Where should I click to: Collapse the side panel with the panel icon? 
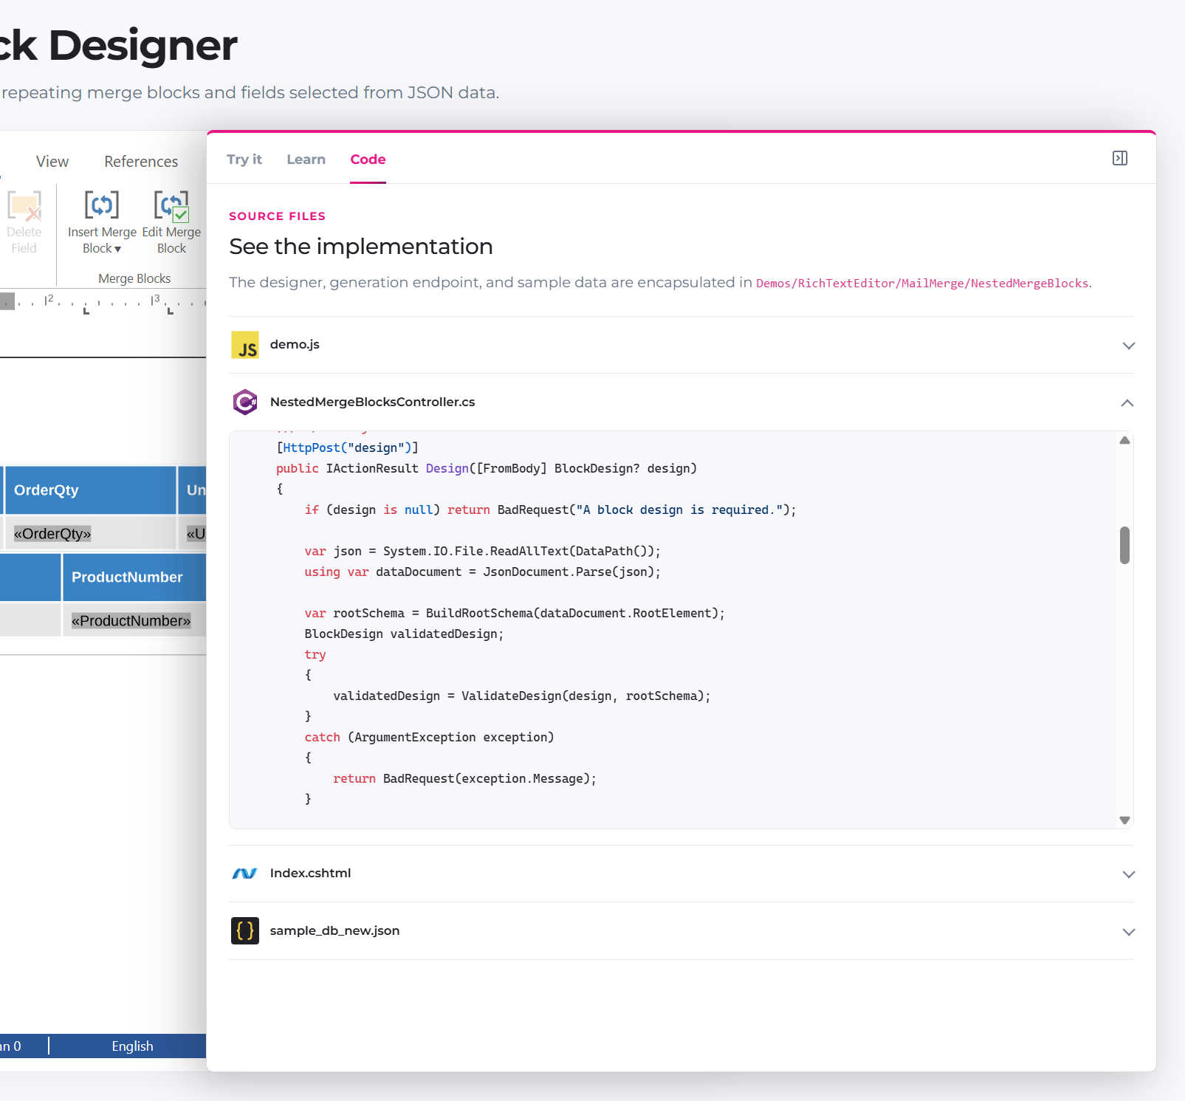click(1120, 158)
